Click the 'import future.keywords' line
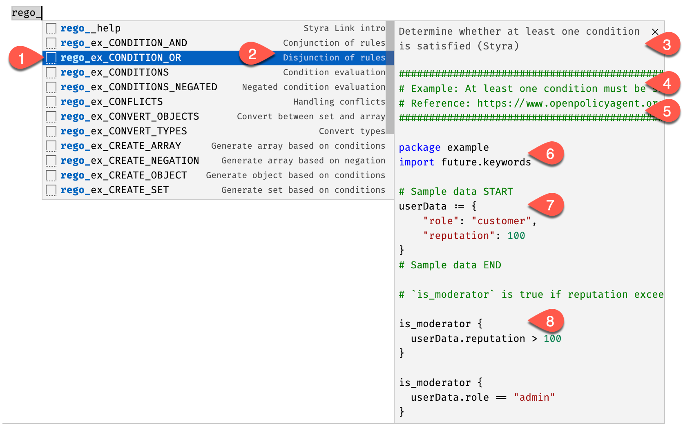Viewport: 683px width, 424px height. (465, 162)
